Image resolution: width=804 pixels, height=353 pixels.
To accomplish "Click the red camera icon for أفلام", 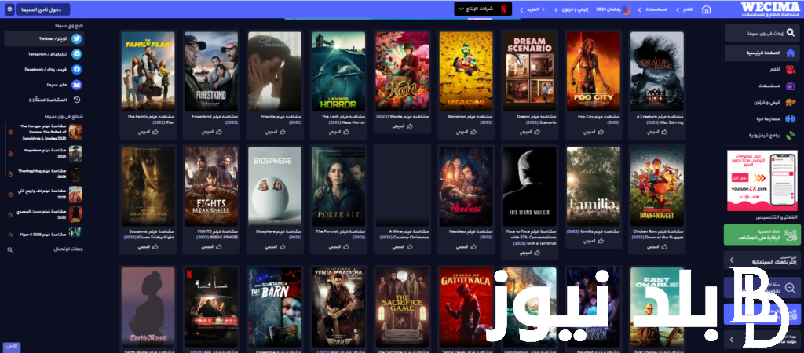I will tap(790, 69).
